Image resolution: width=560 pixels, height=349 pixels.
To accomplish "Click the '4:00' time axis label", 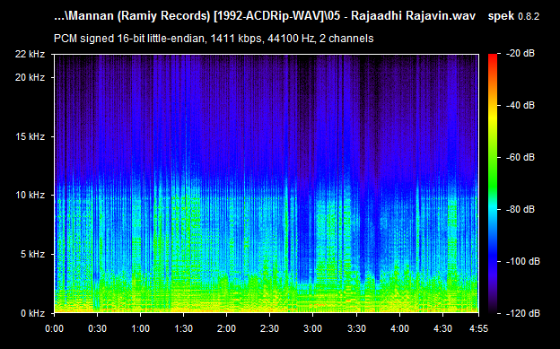I will (x=399, y=328).
